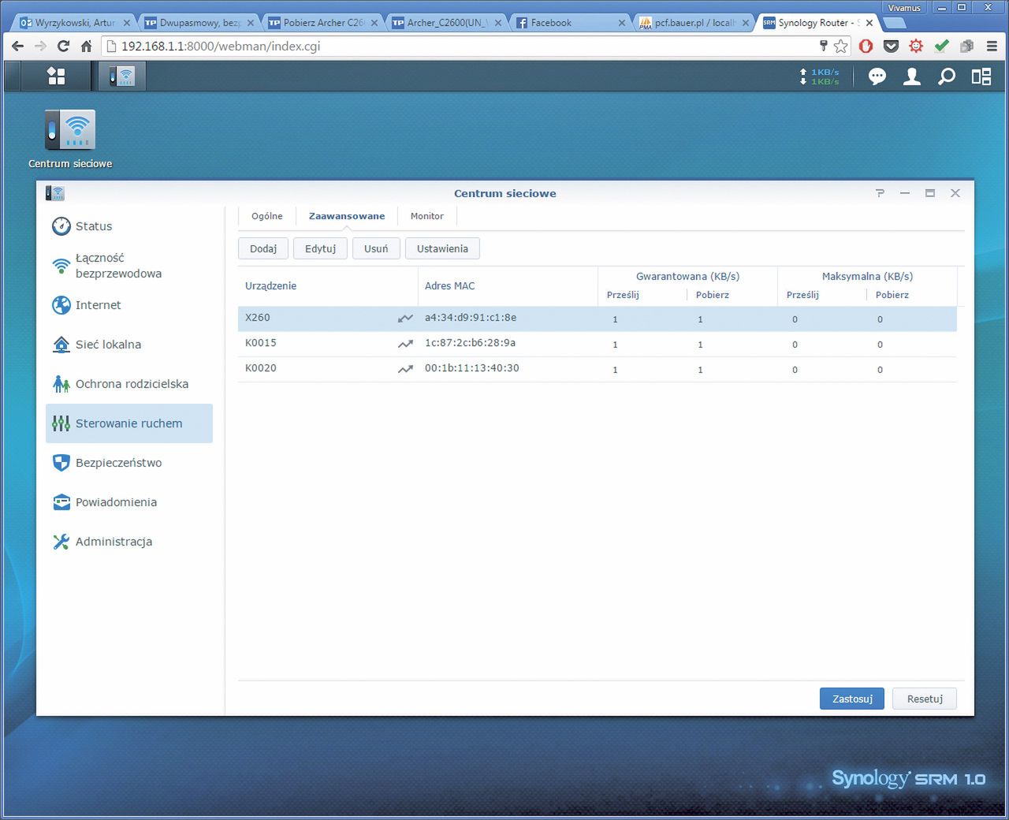Screen dimensions: 1009x820
Task: Switch to the Monitor tab
Action: (x=427, y=216)
